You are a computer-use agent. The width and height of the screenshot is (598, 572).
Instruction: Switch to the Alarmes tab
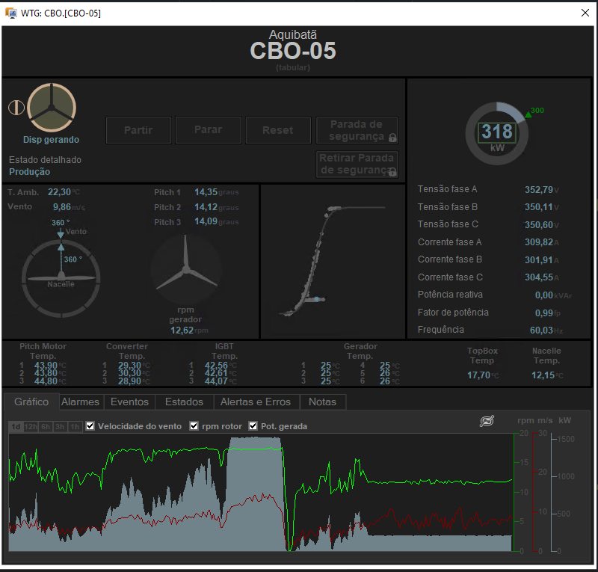point(80,402)
